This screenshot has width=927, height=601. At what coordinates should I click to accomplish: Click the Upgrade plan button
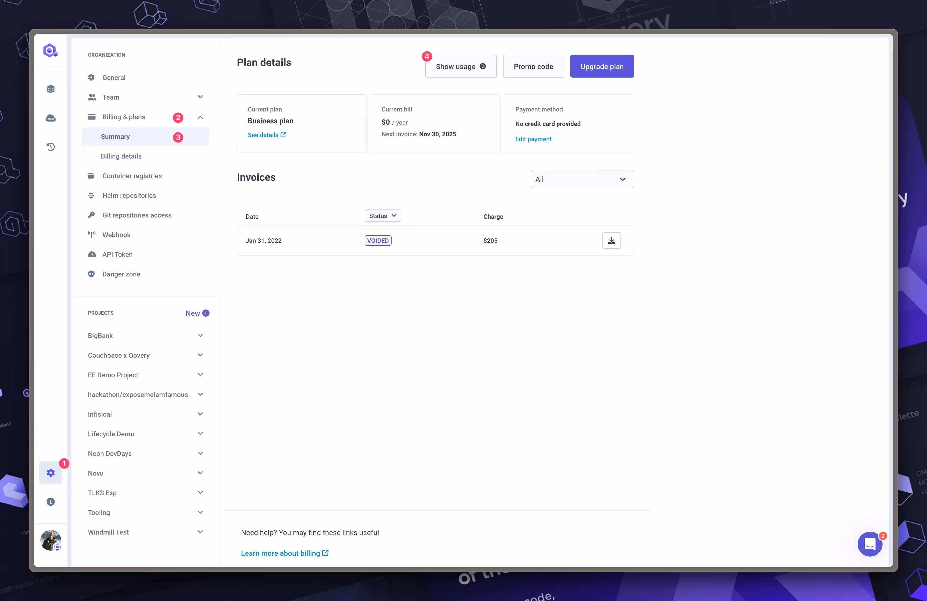click(602, 66)
